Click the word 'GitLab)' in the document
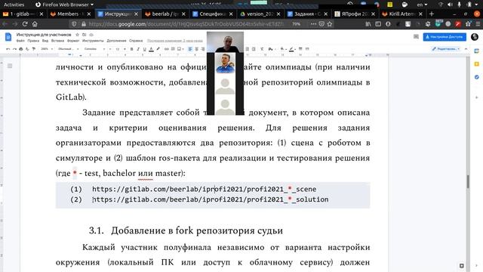 coord(71,97)
